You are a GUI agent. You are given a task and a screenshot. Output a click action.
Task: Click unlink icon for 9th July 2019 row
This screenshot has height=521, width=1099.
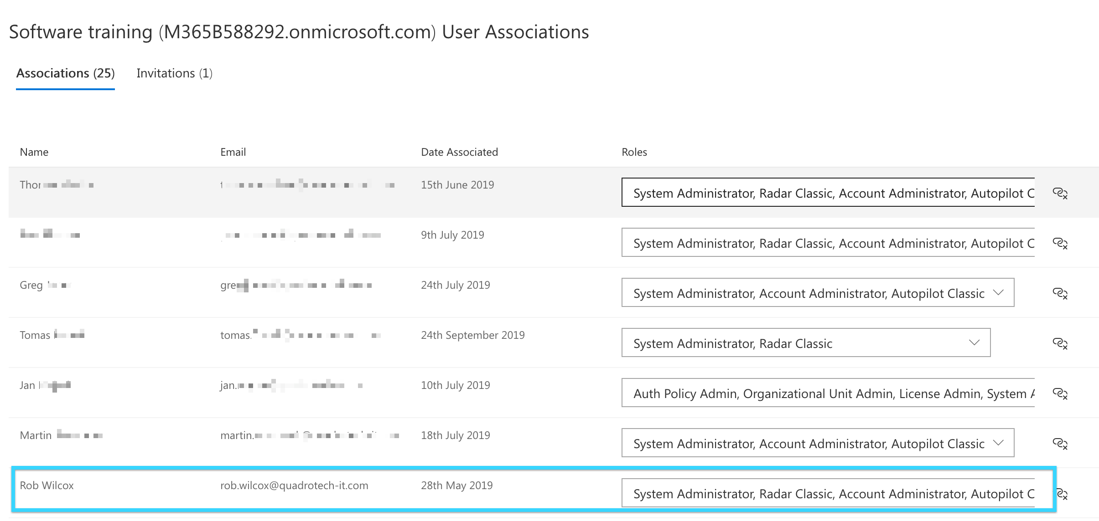point(1060,243)
